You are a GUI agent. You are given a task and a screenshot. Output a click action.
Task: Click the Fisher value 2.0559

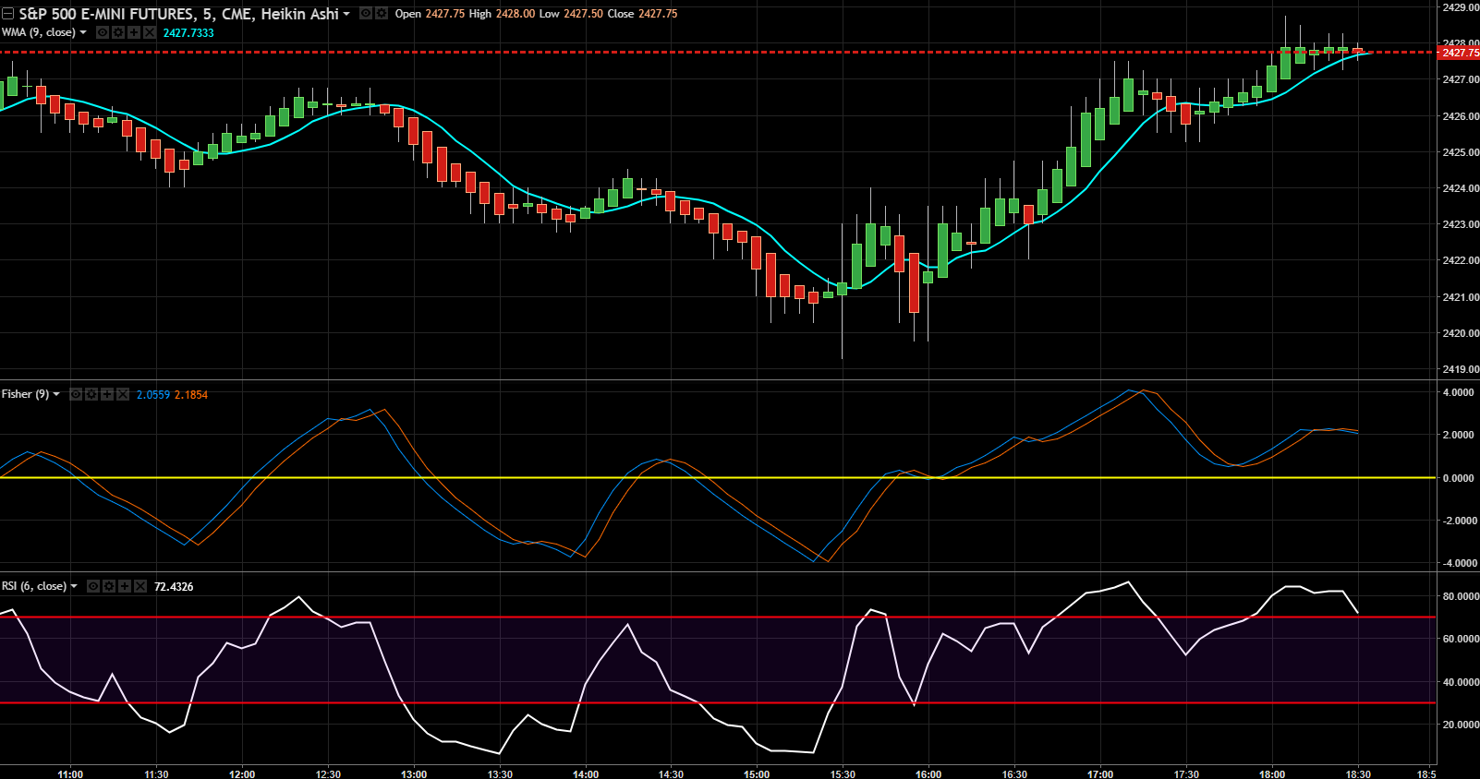(153, 394)
